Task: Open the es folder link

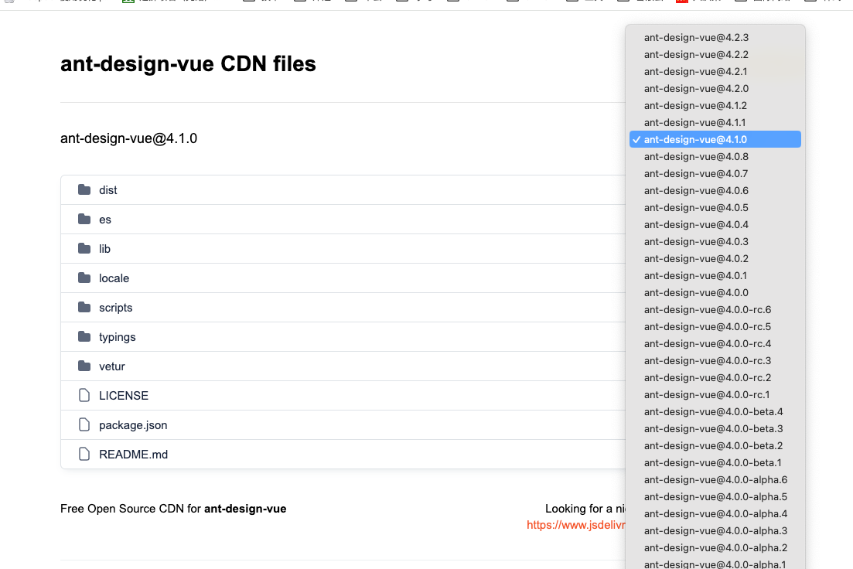Action: (x=105, y=220)
